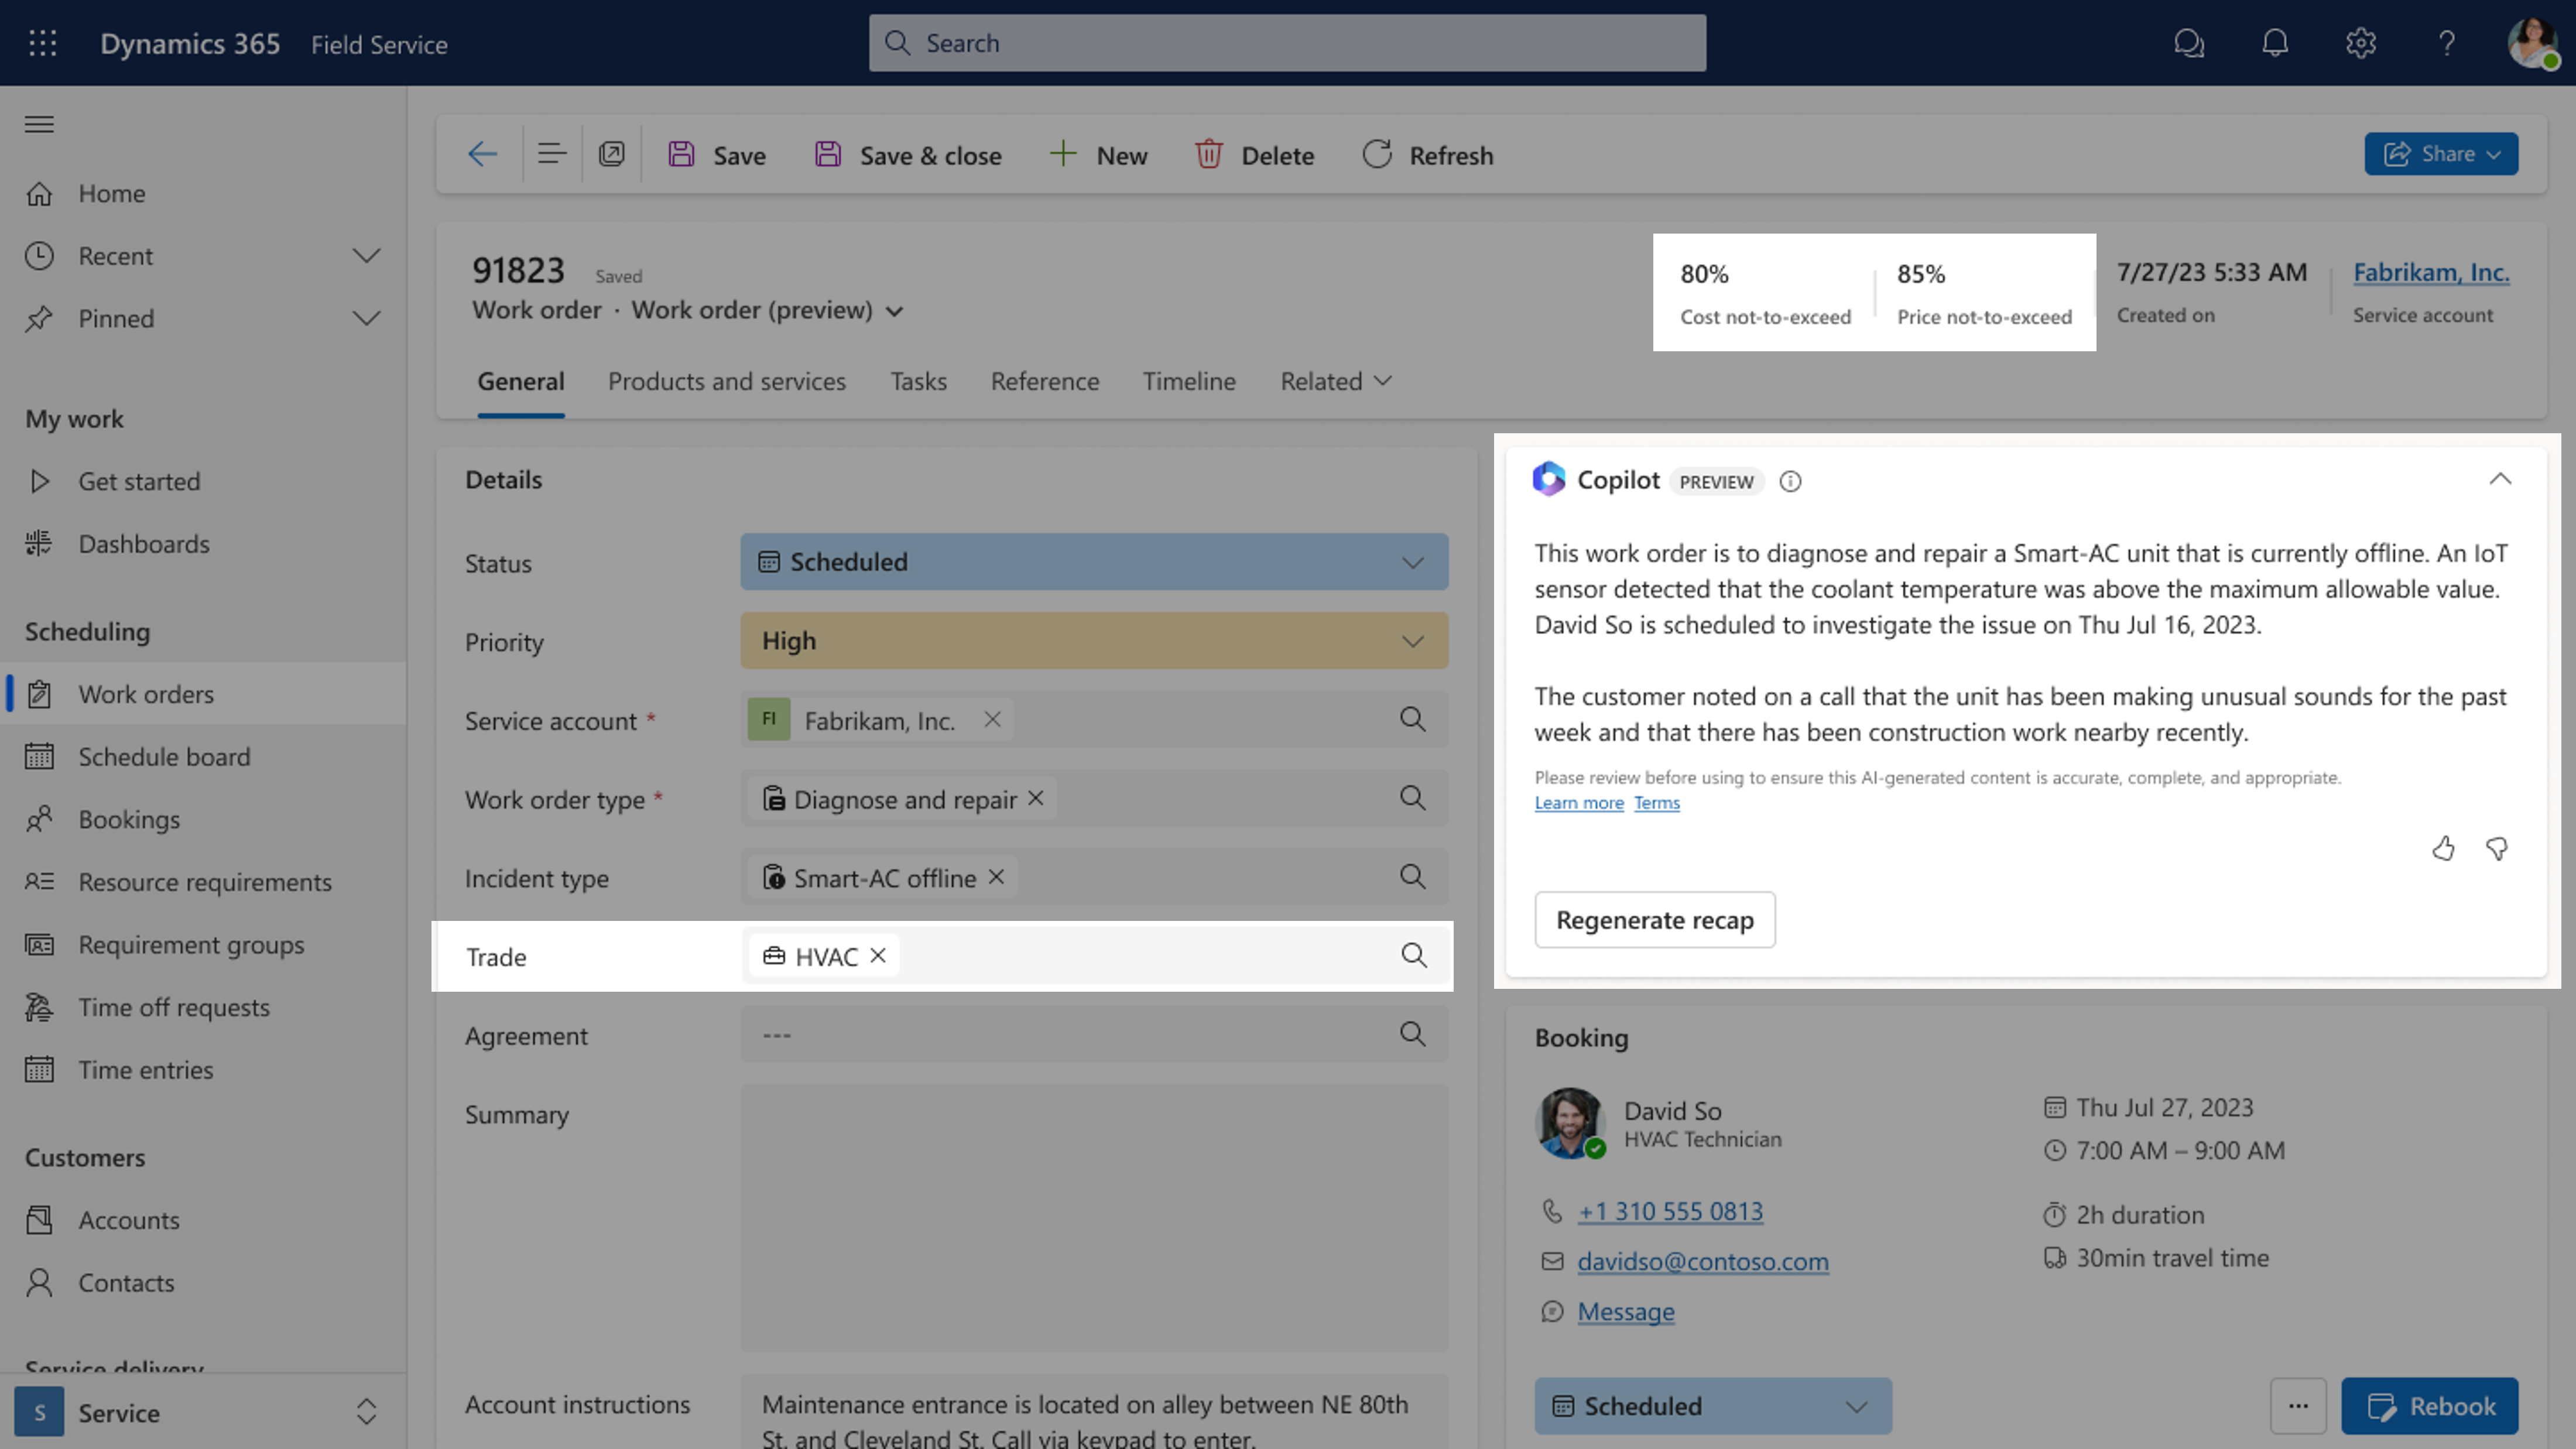Click search icon in Trade field
2576x1449 pixels.
(x=1413, y=956)
